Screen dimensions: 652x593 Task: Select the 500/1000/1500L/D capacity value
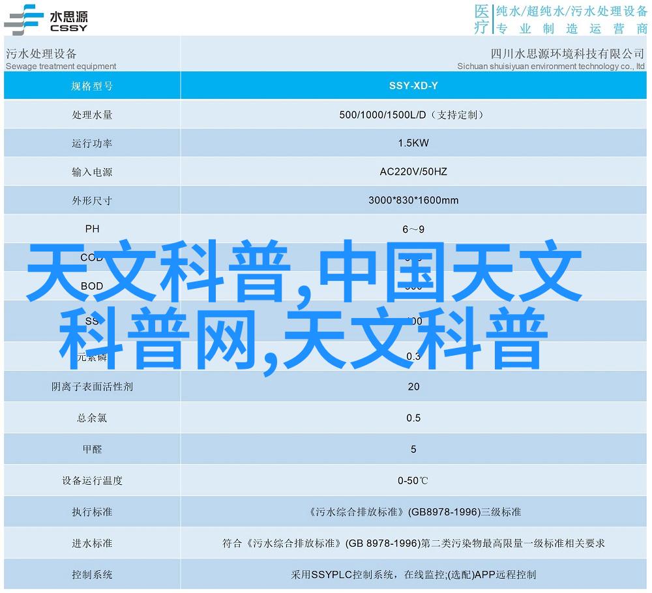pyautogui.click(x=411, y=115)
